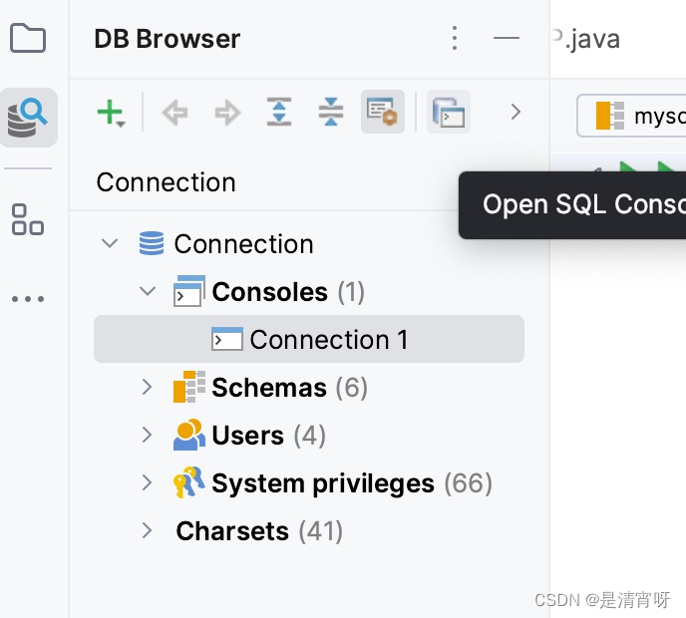686x618 pixels.
Task: Open DB Browser options kebab menu
Action: (455, 38)
